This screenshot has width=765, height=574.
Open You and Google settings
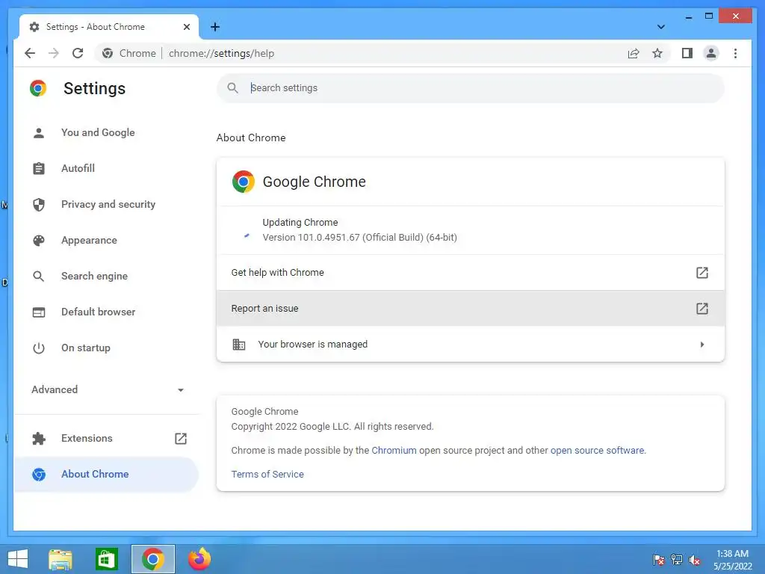click(x=106, y=133)
